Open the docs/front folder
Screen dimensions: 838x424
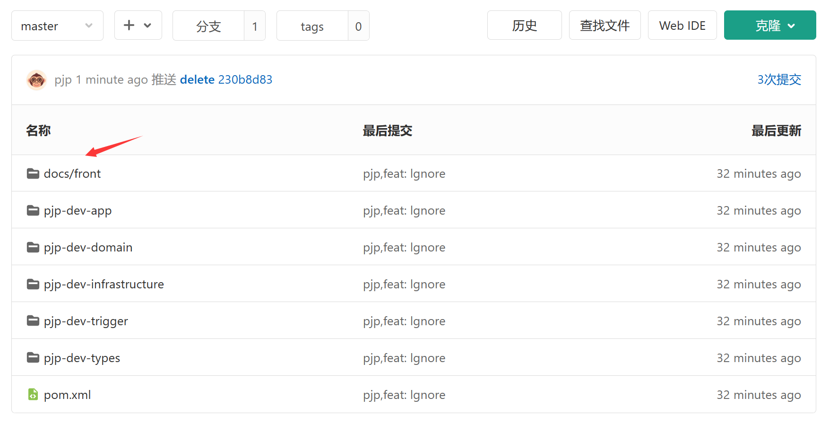click(72, 173)
